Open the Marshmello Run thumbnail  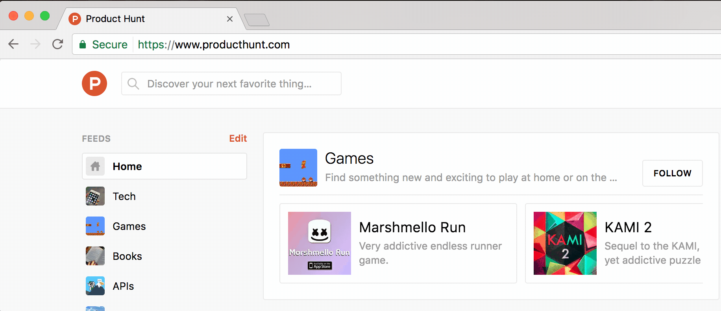click(320, 243)
